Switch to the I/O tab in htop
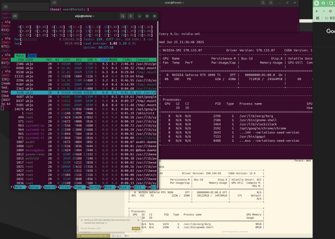This screenshot has width=335, height=239. tap(32, 55)
